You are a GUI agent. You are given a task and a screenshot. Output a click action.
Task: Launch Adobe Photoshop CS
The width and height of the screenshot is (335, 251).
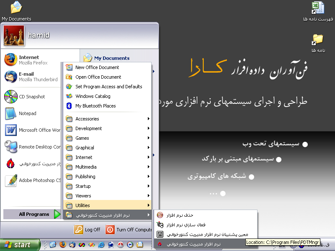pos(33,180)
